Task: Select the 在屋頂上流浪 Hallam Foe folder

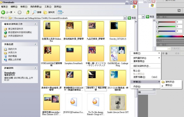Action: tap(51, 29)
